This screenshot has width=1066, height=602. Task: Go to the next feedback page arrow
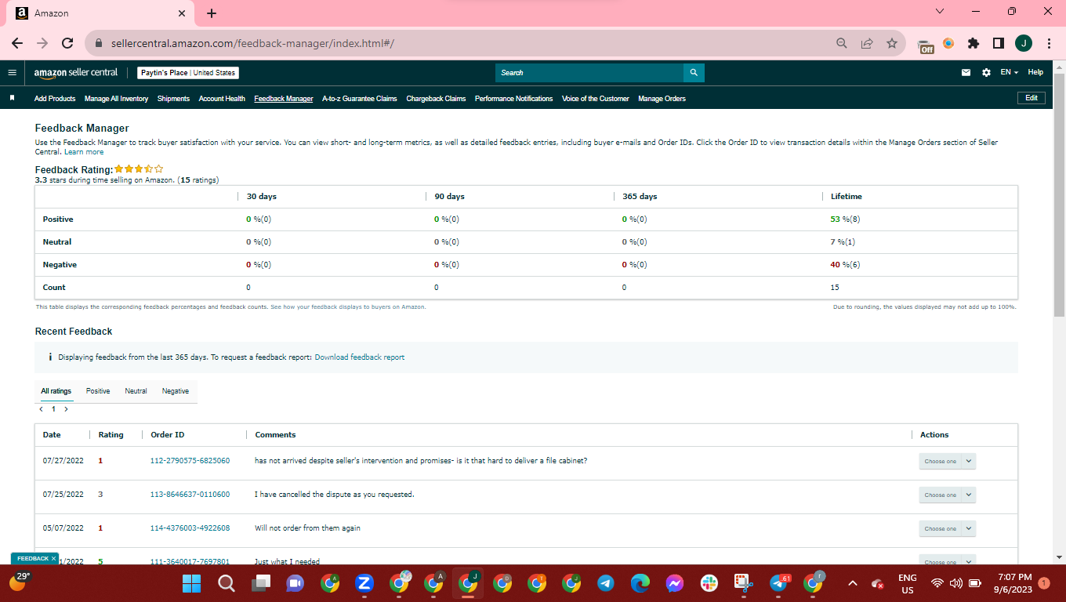click(x=66, y=409)
